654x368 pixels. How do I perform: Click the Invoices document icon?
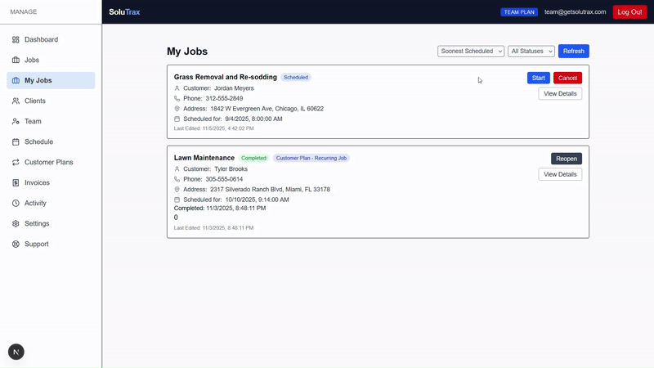[16, 182]
